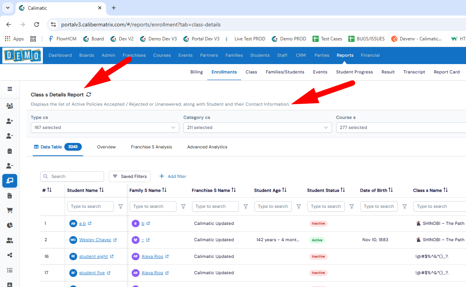466x287 pixels.
Task: Open the hamburger menu in left sidebar
Action: click(10, 89)
